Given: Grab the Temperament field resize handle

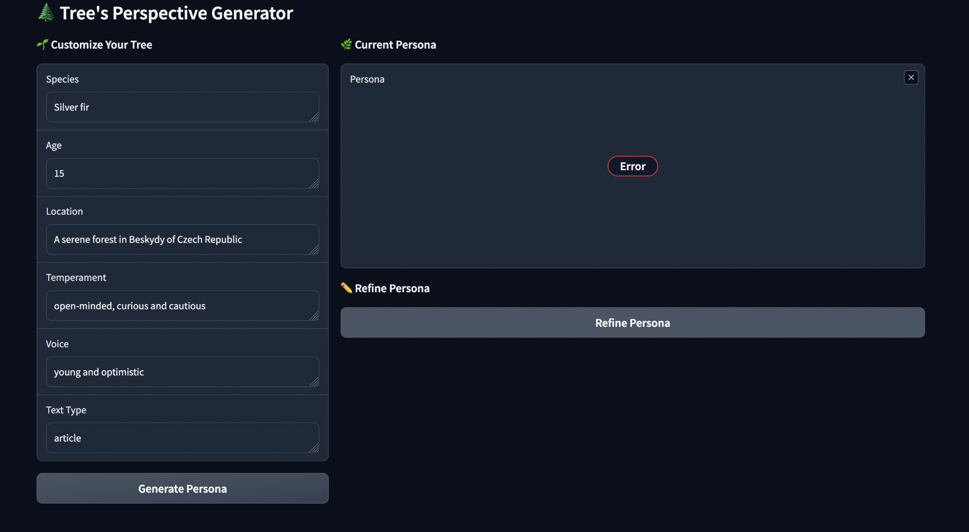Looking at the screenshot, I should pos(314,316).
